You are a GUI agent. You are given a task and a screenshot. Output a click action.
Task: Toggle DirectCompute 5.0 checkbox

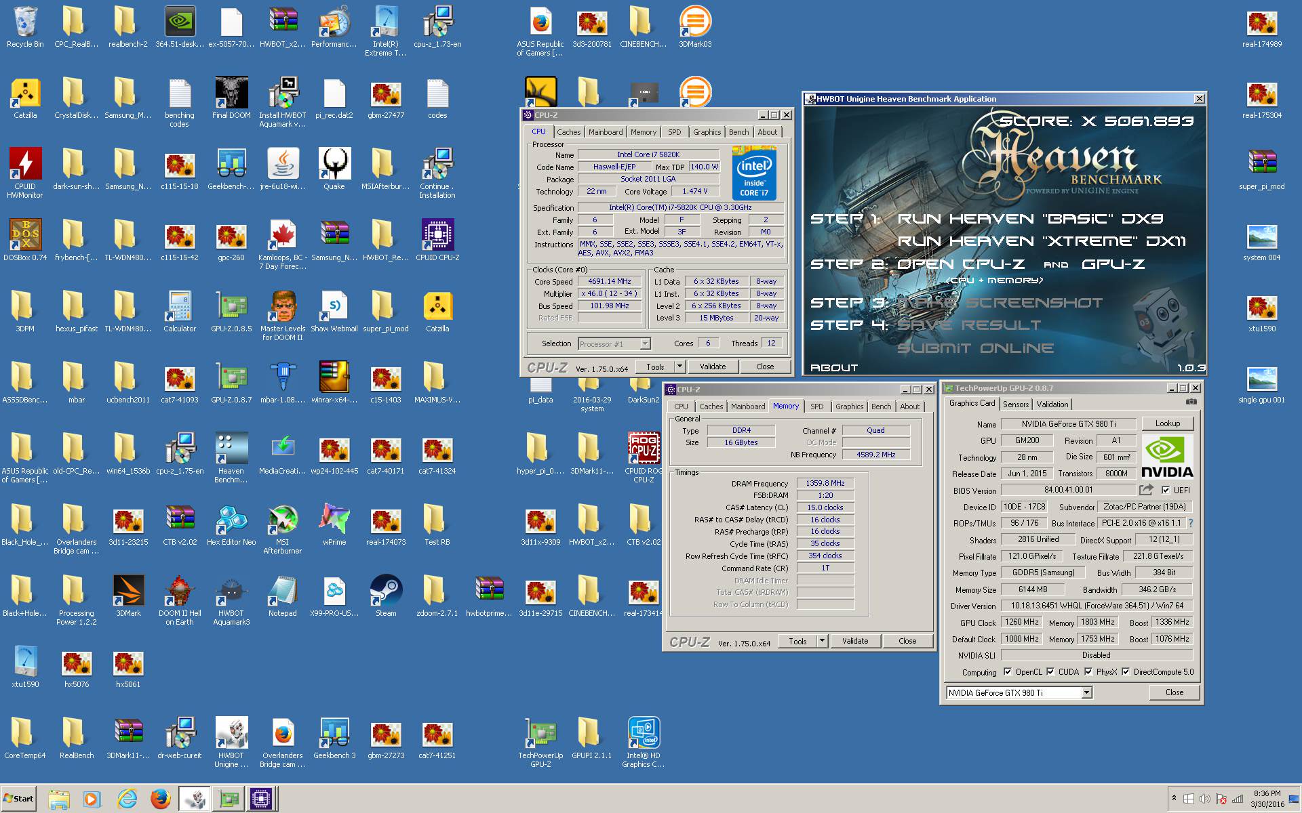(x=1126, y=672)
